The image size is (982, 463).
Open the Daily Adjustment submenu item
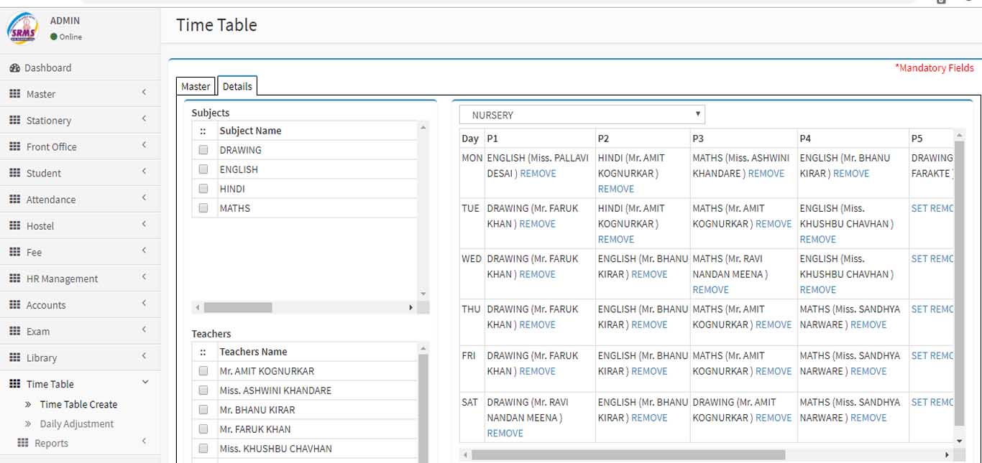[x=76, y=424]
